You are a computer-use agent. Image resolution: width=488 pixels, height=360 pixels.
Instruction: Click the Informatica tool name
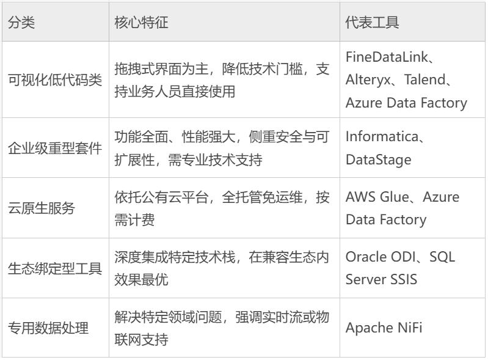pyautogui.click(x=382, y=136)
